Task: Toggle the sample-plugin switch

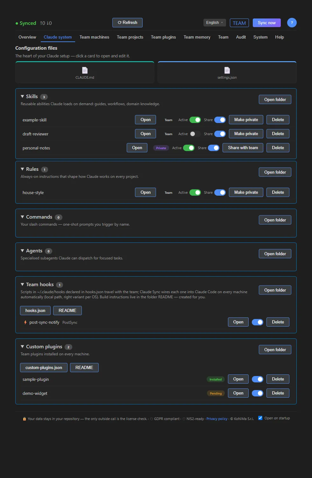Action: click(258, 379)
